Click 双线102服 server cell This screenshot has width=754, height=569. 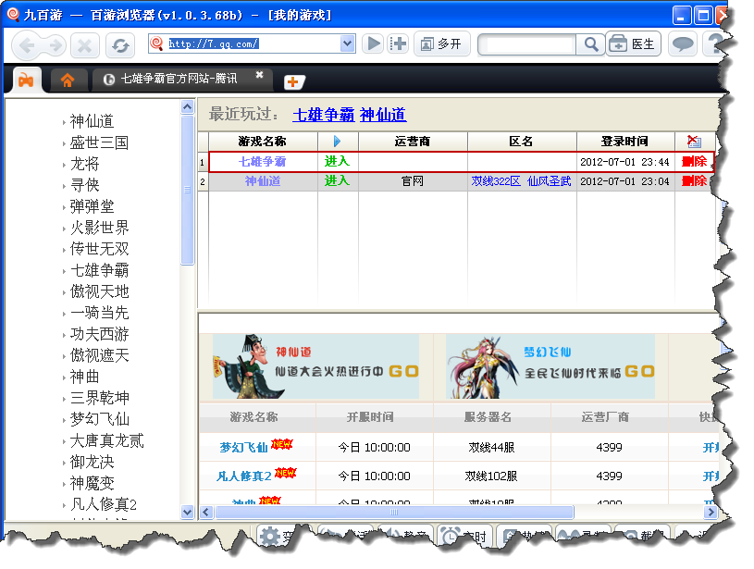[491, 476]
